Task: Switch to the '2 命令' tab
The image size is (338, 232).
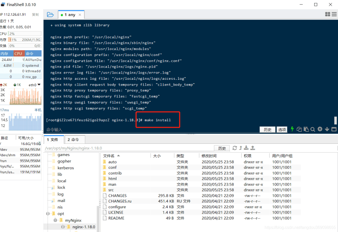Action: coord(75,140)
